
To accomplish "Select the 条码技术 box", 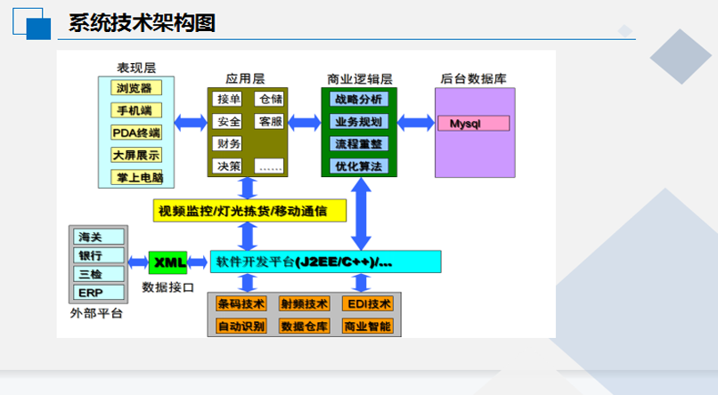I will point(241,304).
